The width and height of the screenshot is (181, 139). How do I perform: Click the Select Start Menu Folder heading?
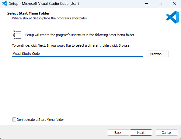[x=28, y=13]
